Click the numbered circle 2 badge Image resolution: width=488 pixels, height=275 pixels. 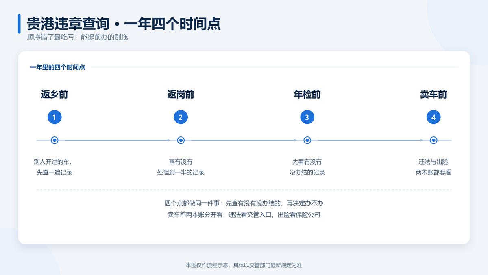181,118
